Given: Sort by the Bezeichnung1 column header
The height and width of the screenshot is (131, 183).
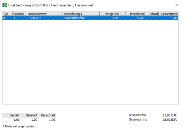Looking at the screenshot, I should [81, 14].
